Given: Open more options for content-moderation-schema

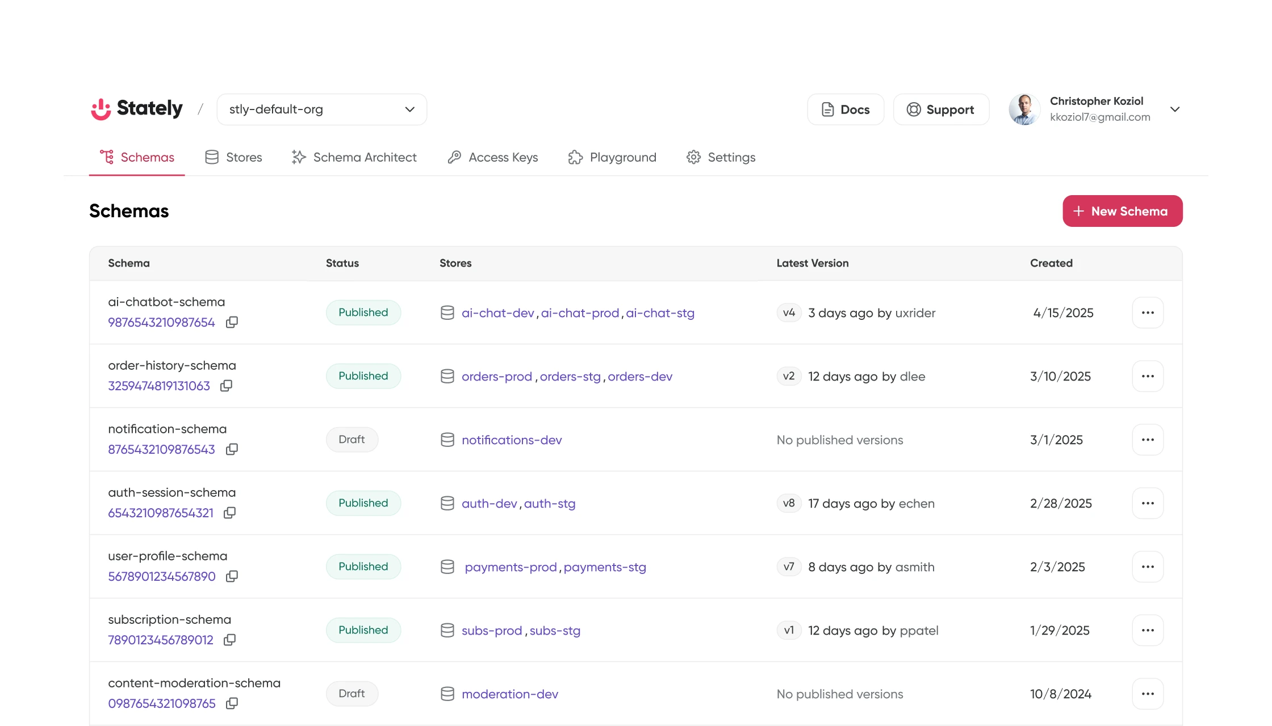Looking at the screenshot, I should click(1148, 694).
